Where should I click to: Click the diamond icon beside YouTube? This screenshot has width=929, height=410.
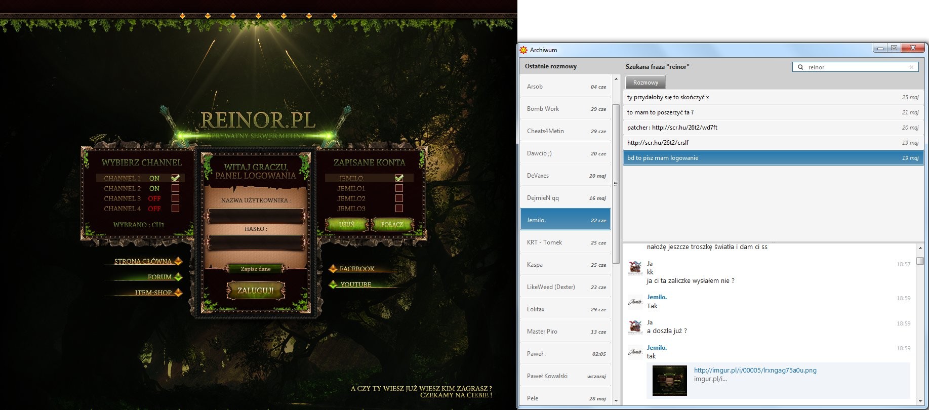click(333, 284)
